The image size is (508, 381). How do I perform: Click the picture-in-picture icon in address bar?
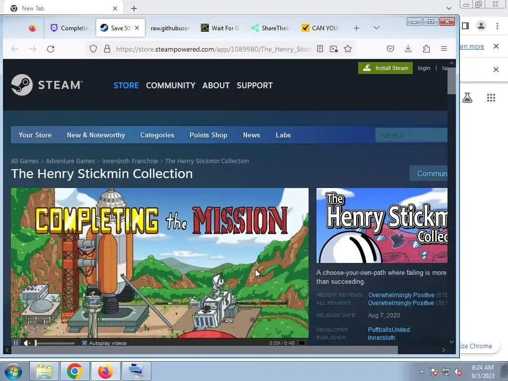(334, 49)
